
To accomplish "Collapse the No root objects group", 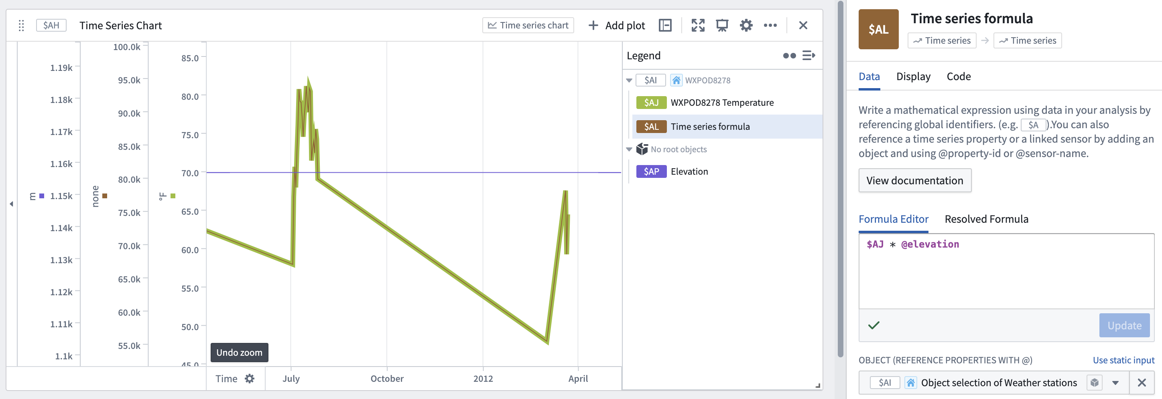I will coord(629,149).
